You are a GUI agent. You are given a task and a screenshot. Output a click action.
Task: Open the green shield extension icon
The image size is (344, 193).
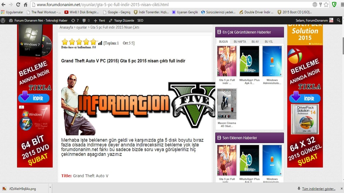click(x=334, y=5)
